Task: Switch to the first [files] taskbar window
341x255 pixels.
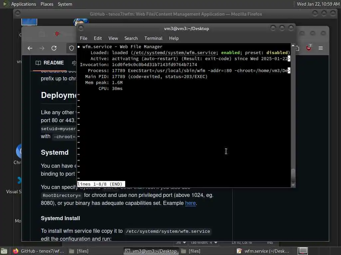Action: [79, 251]
